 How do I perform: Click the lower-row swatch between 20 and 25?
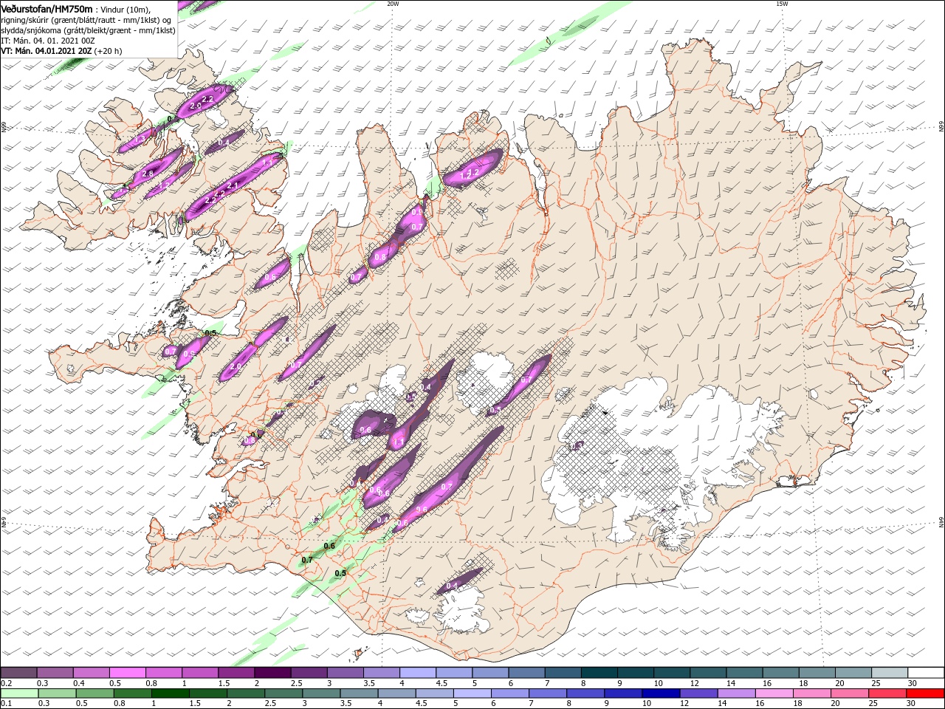click(x=850, y=693)
